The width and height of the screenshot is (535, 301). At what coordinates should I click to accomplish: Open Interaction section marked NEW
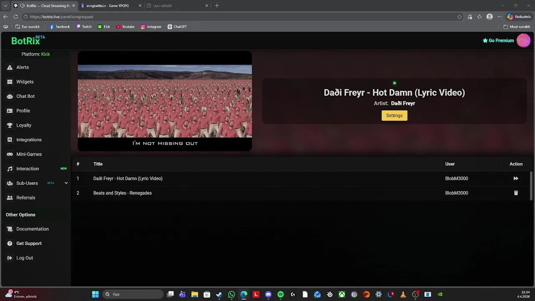pyautogui.click(x=28, y=169)
